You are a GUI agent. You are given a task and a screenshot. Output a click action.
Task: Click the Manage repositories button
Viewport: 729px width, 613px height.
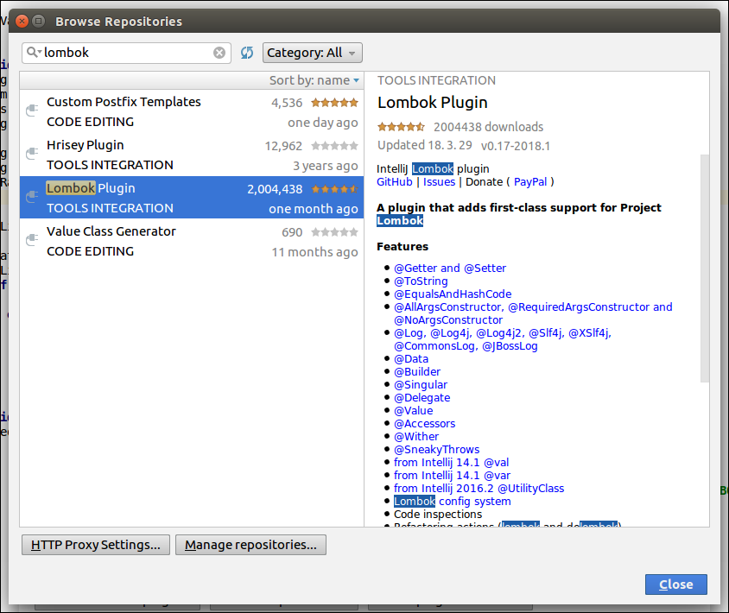[250, 545]
